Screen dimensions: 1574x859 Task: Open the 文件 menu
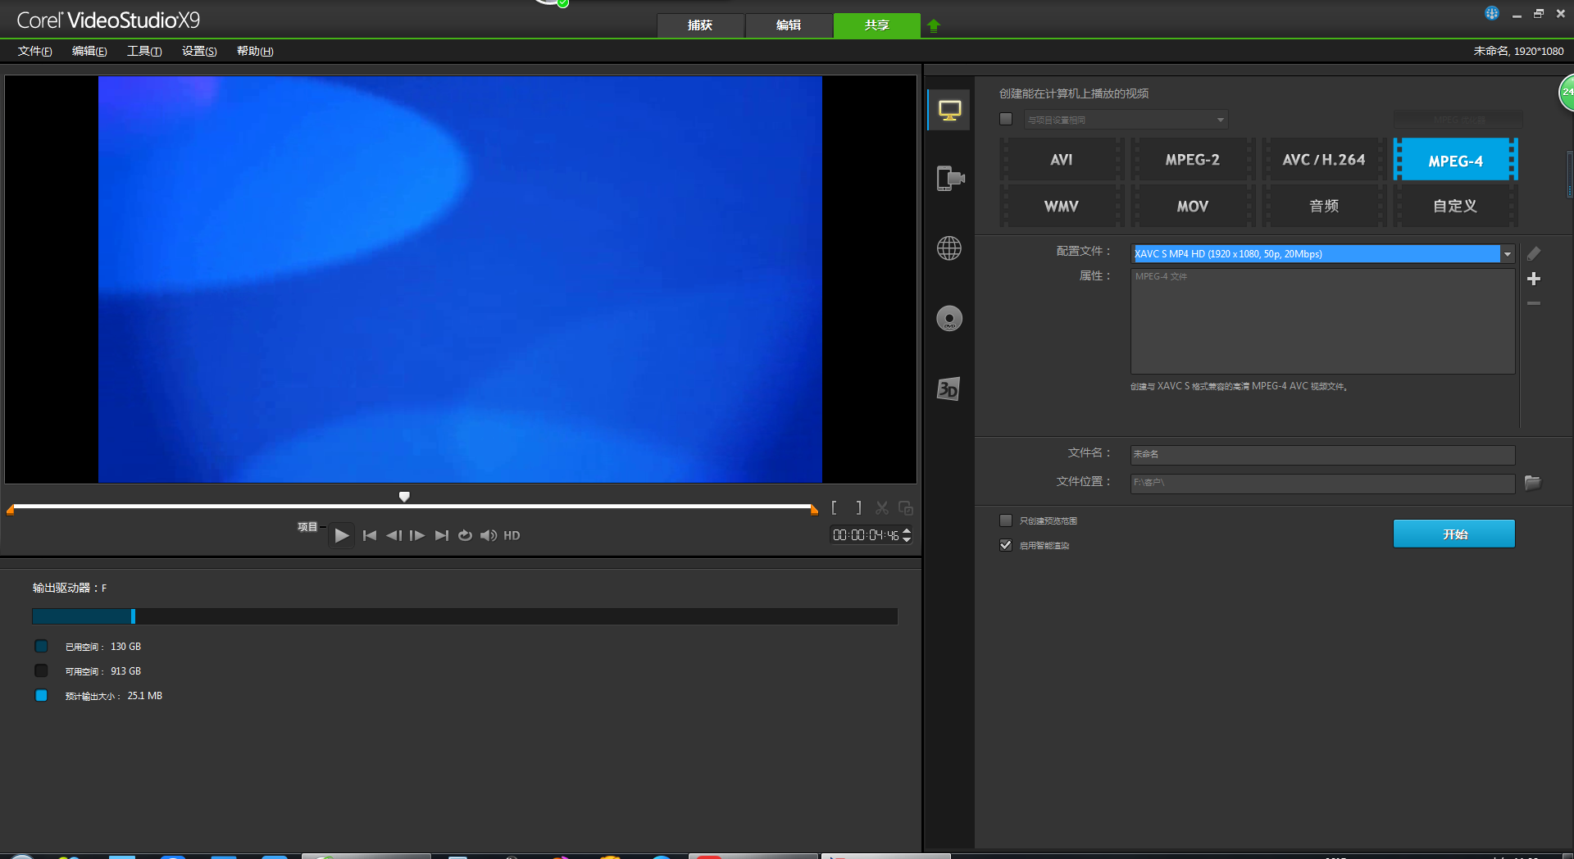[x=35, y=51]
